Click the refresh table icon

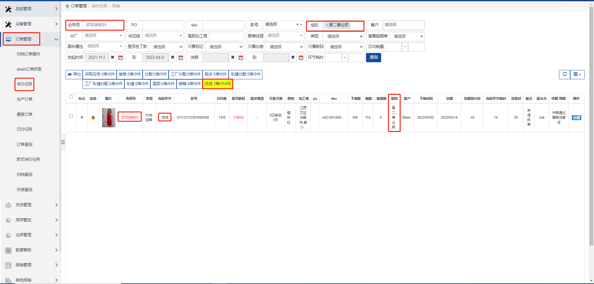(x=565, y=74)
